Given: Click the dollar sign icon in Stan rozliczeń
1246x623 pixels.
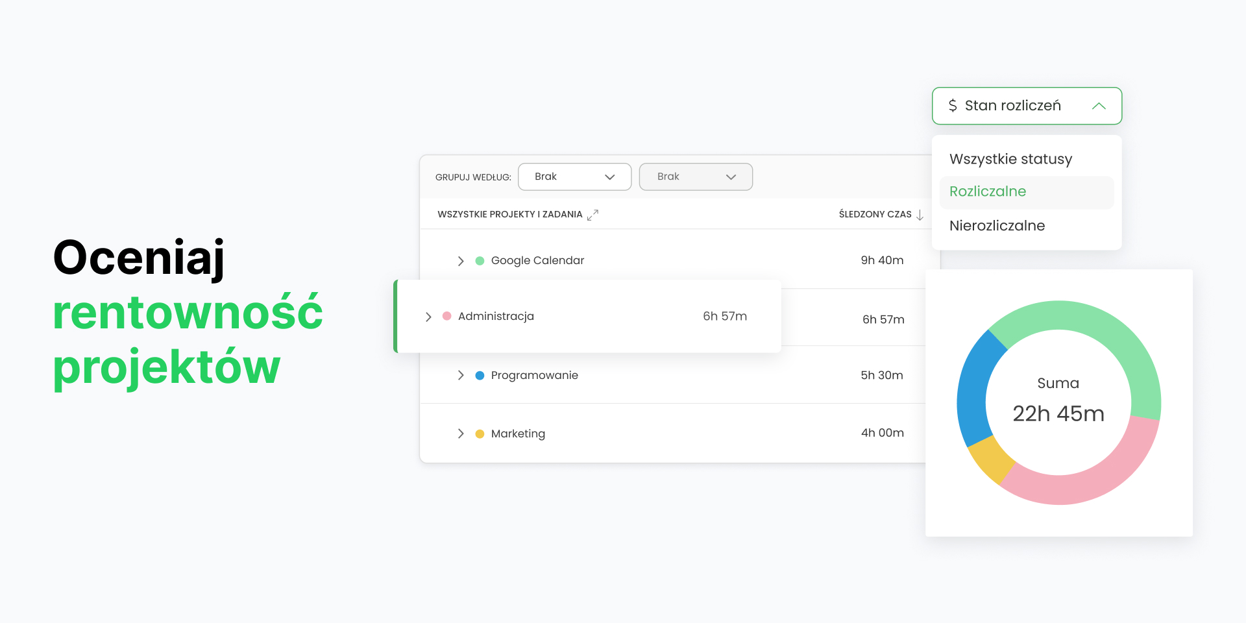Looking at the screenshot, I should click(x=952, y=106).
